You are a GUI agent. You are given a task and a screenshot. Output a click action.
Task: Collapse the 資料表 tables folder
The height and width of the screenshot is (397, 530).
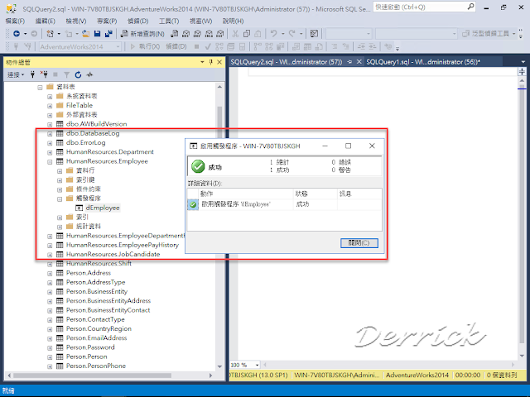pyautogui.click(x=41, y=88)
